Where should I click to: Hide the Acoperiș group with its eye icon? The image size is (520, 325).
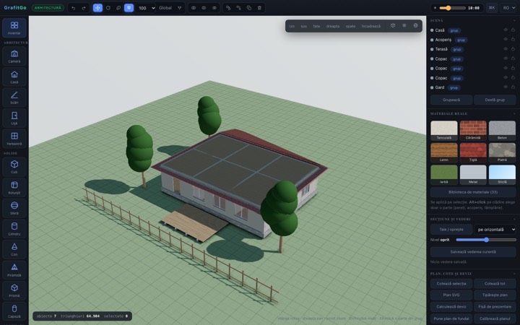point(506,39)
